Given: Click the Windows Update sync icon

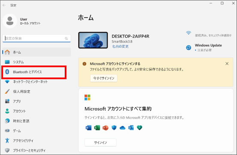Looking at the screenshot, I should point(189,48).
